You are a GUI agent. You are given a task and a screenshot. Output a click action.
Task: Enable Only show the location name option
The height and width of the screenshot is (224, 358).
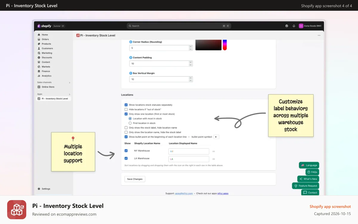pos(126,132)
